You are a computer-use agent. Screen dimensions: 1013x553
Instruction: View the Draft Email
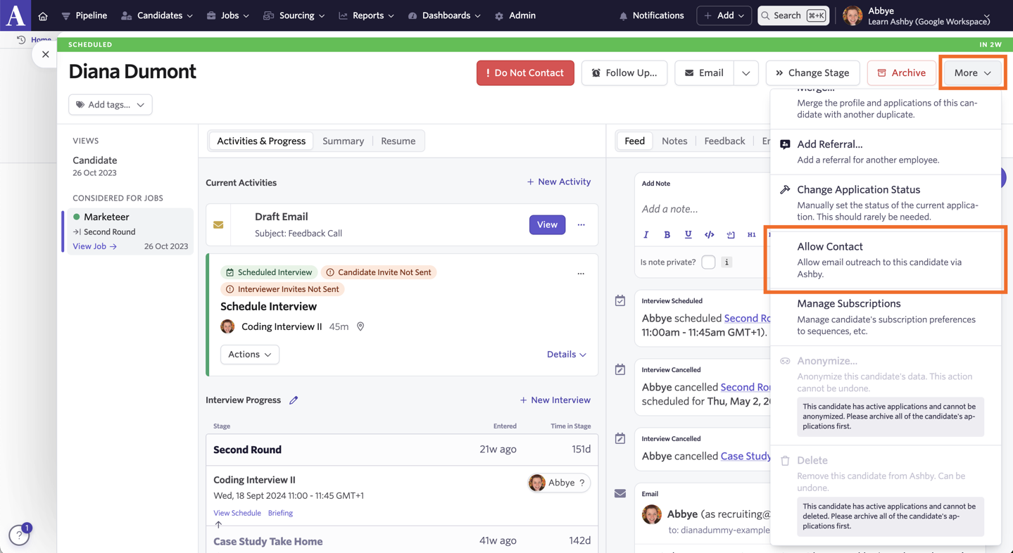547,225
